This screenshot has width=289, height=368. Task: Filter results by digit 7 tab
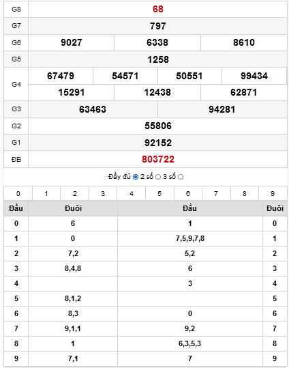point(216,194)
